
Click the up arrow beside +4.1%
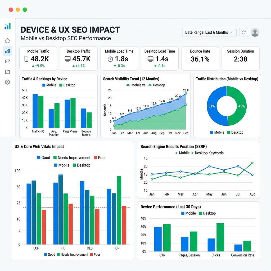(74, 66)
